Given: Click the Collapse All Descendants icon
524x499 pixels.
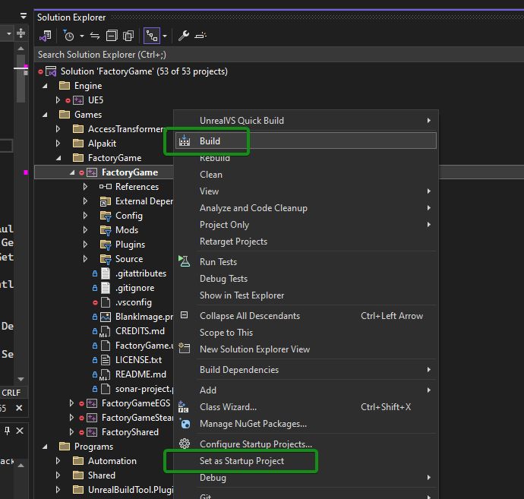Looking at the screenshot, I should tap(184, 315).
